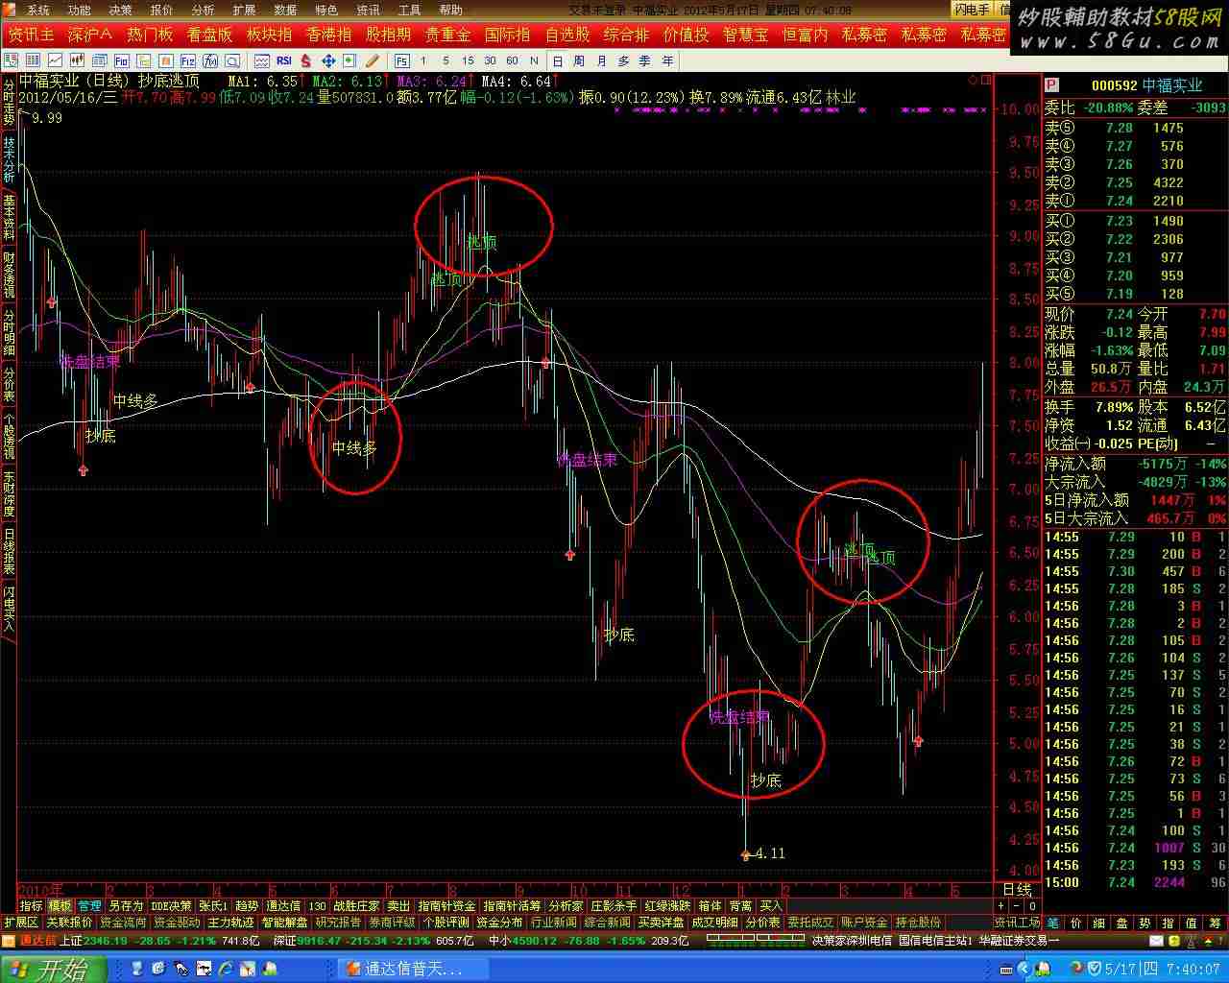Click the Fs intraday chart icon
The image size is (1229, 983).
coord(402,60)
